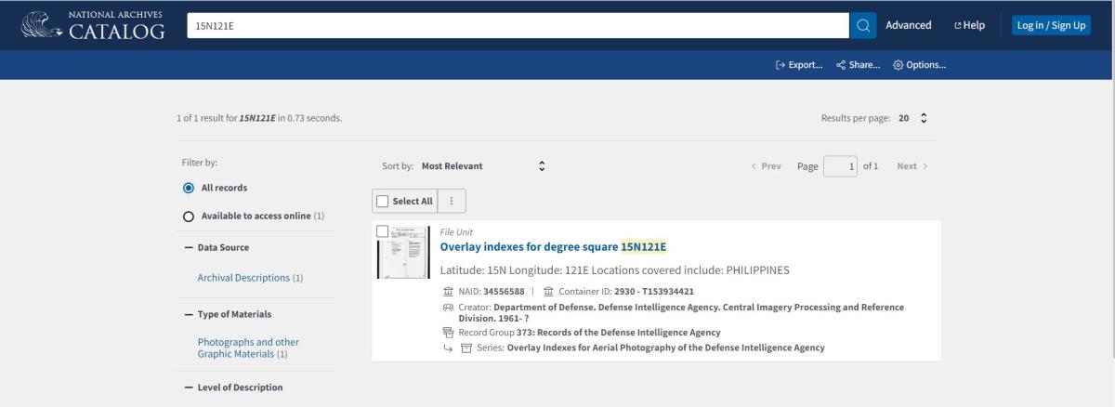
Task: Open Overlay indexes for degree square 15N121E
Action: tap(553, 246)
